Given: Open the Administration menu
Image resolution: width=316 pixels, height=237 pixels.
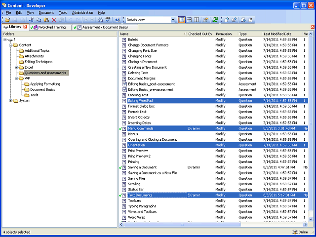Looking at the screenshot, I should click(x=82, y=13).
